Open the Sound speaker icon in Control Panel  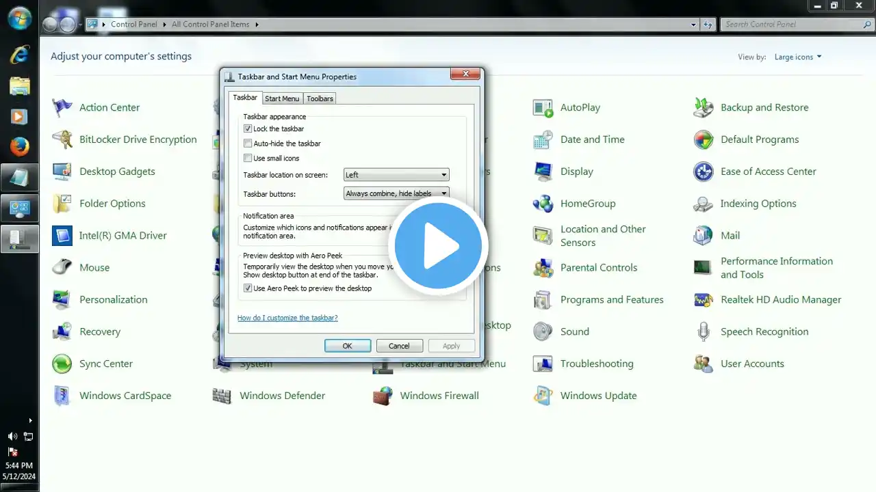point(543,331)
